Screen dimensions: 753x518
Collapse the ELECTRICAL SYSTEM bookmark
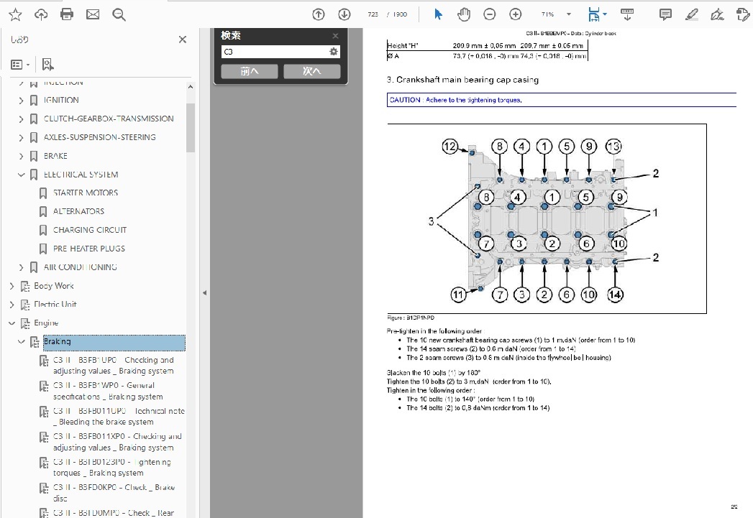(21, 175)
